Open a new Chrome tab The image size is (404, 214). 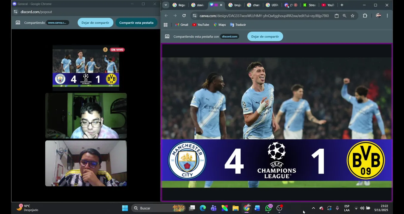tap(342, 5)
